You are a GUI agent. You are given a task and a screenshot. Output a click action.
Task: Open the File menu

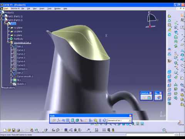pyautogui.click(x=23, y=8)
